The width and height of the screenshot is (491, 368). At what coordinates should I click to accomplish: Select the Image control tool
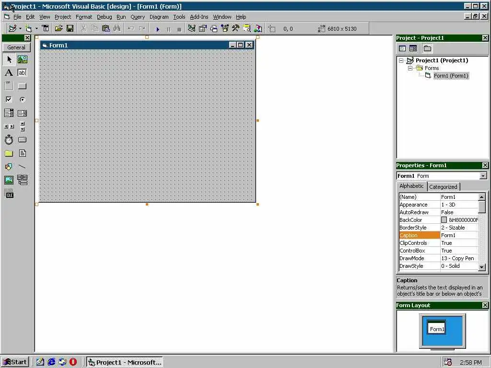click(x=9, y=180)
